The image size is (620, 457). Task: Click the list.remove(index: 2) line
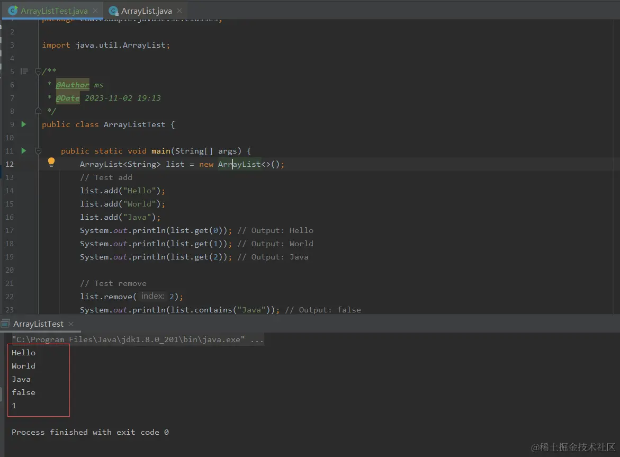pyautogui.click(x=132, y=297)
